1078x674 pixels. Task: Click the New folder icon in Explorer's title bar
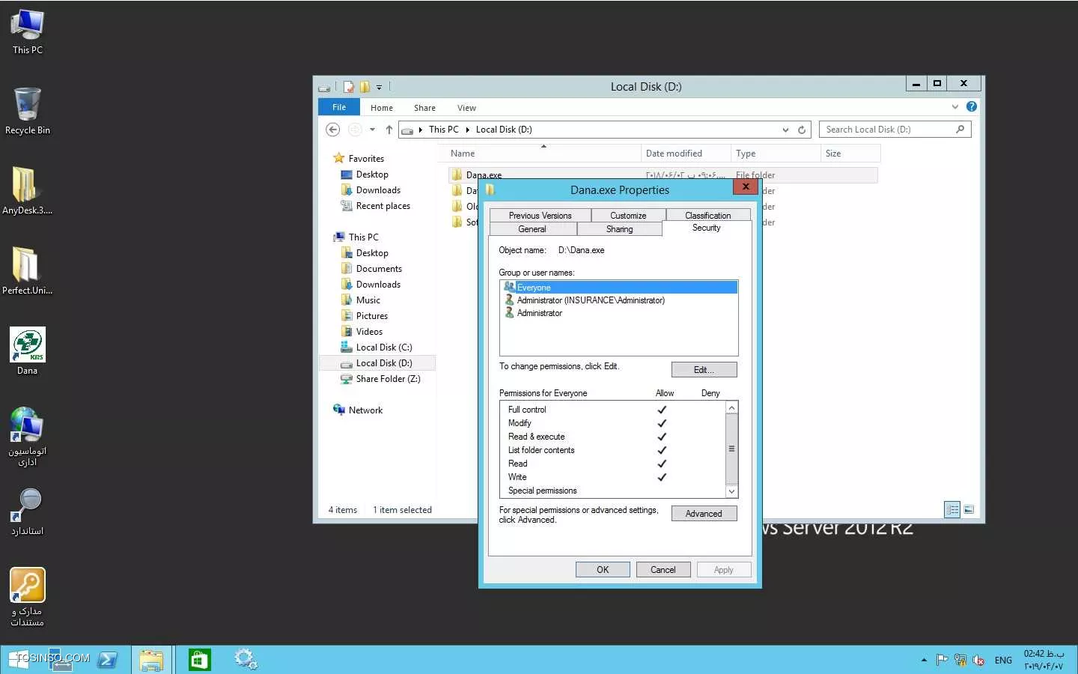[x=365, y=87]
